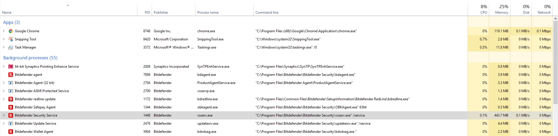Click the Task Manager process icon
Screen dimensions: 558x136
[x=11, y=47]
